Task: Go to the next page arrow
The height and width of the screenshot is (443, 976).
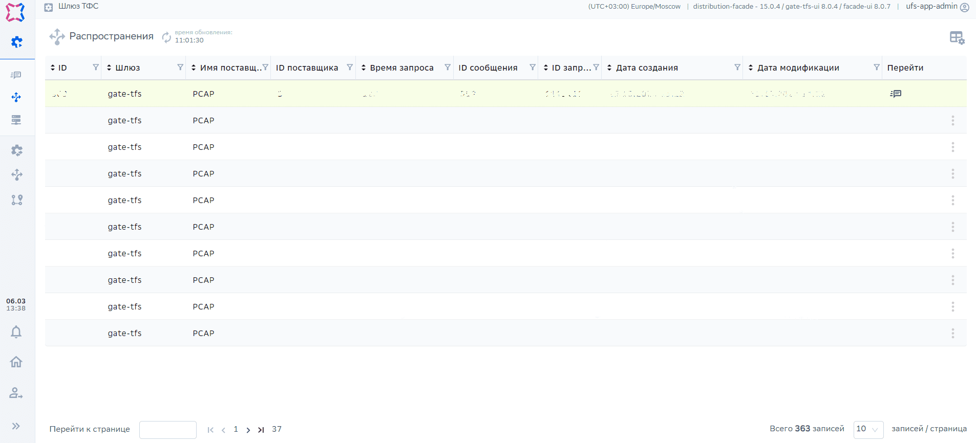Action: pos(248,430)
